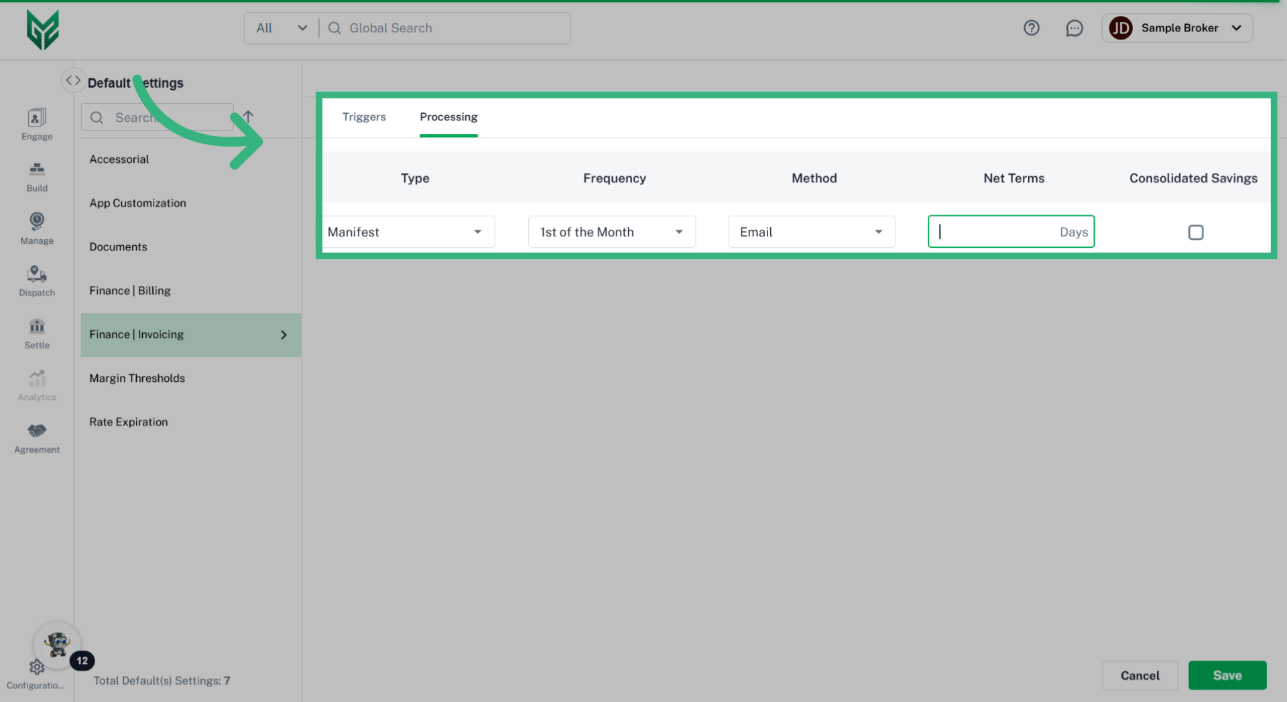Open the Engage section in the sidebar
The height and width of the screenshot is (702, 1287).
(x=37, y=124)
